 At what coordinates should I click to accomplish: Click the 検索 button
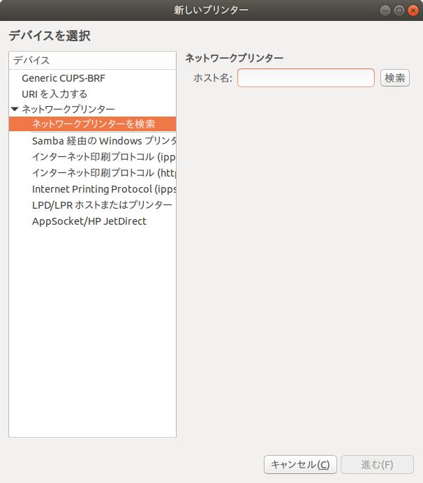(x=395, y=78)
